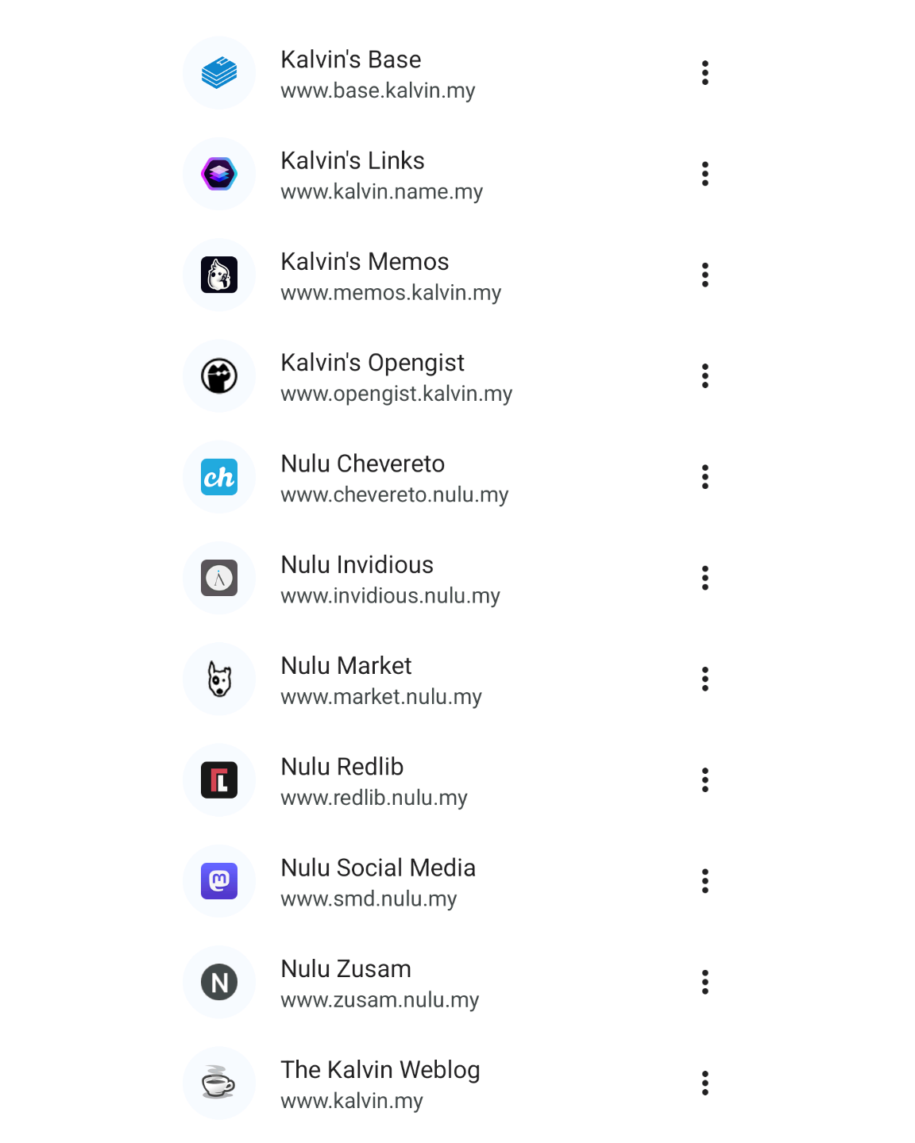915x1143 pixels.
Task: Click the Kalvin's Links hexagon icon
Action: (219, 174)
